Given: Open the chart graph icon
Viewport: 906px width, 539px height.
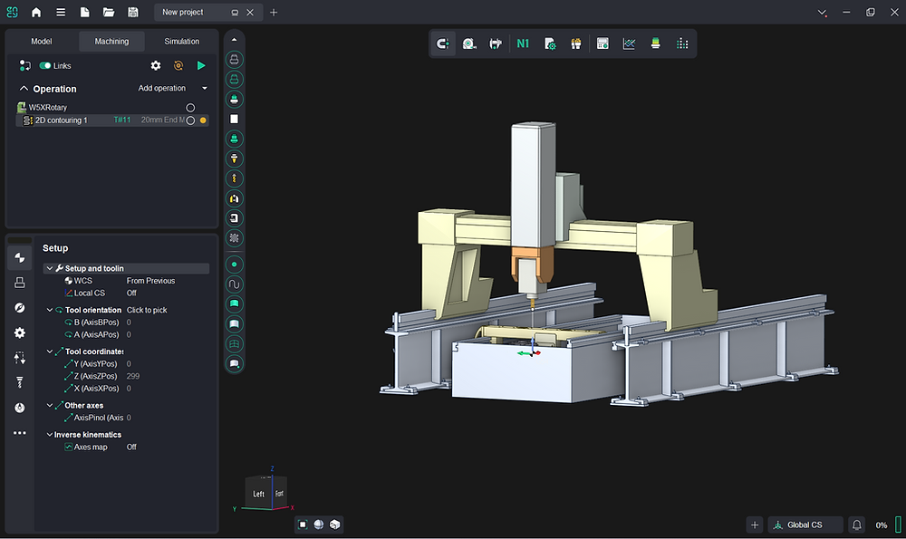Looking at the screenshot, I should [630, 43].
